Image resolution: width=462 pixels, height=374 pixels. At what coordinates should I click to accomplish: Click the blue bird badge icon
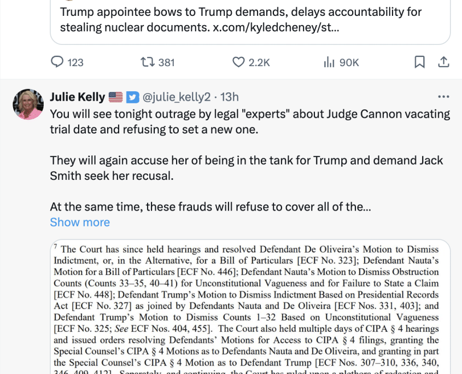coord(133,97)
